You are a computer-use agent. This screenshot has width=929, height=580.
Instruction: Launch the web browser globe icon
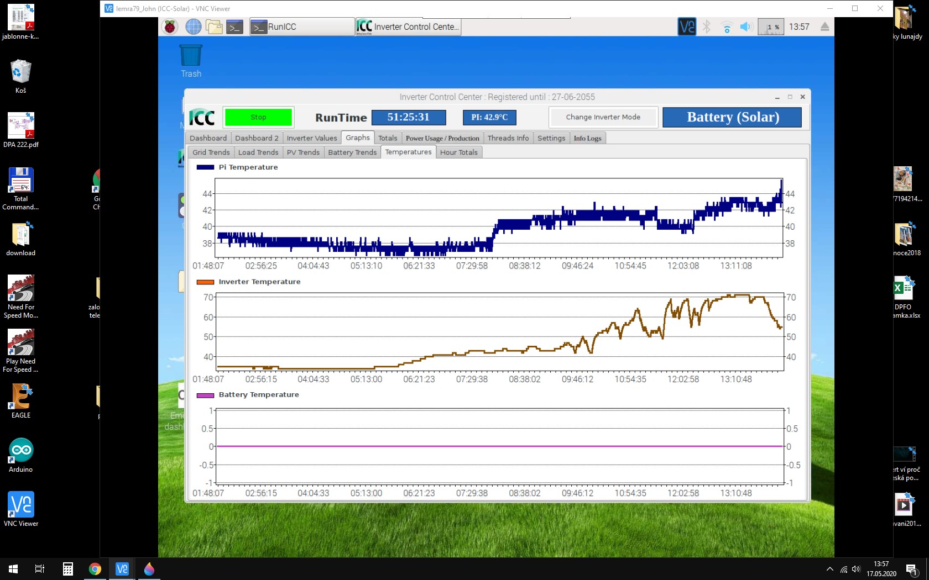coord(193,27)
